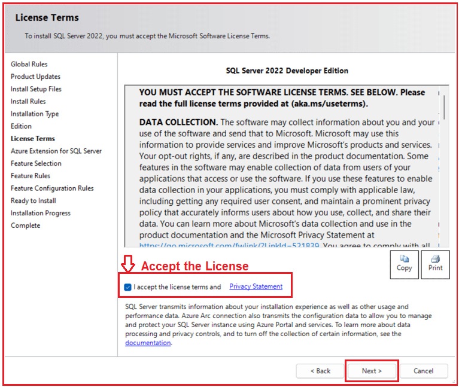
Task: Click the Print license terms button
Action: tap(435, 264)
